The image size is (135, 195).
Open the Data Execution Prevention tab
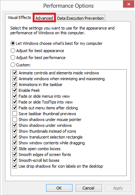coord(80,18)
